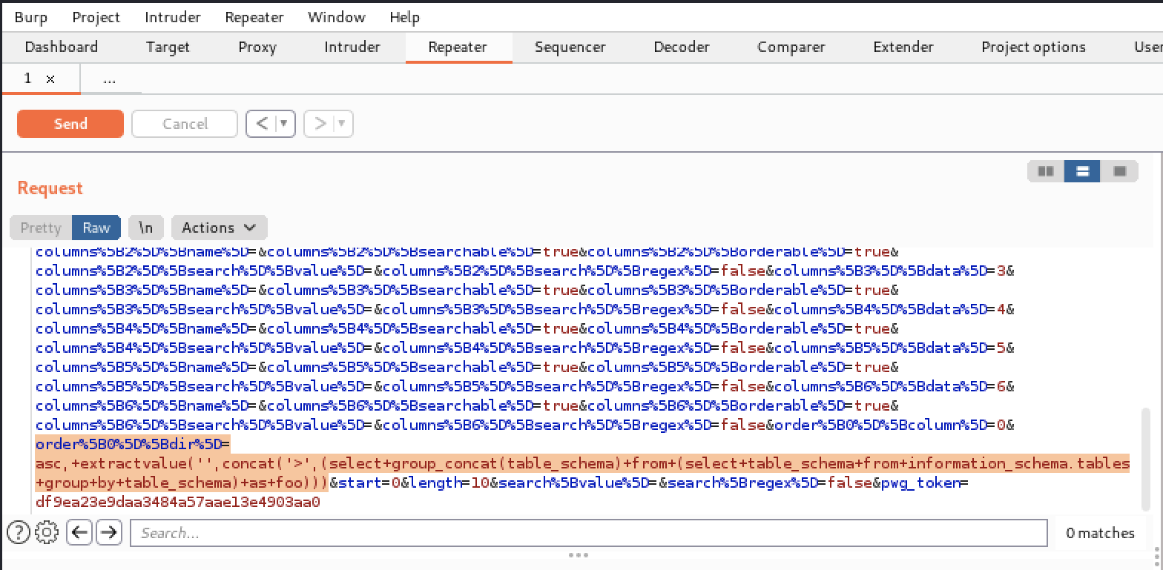The image size is (1163, 570).
Task: Open the Project menu
Action: [x=98, y=16]
